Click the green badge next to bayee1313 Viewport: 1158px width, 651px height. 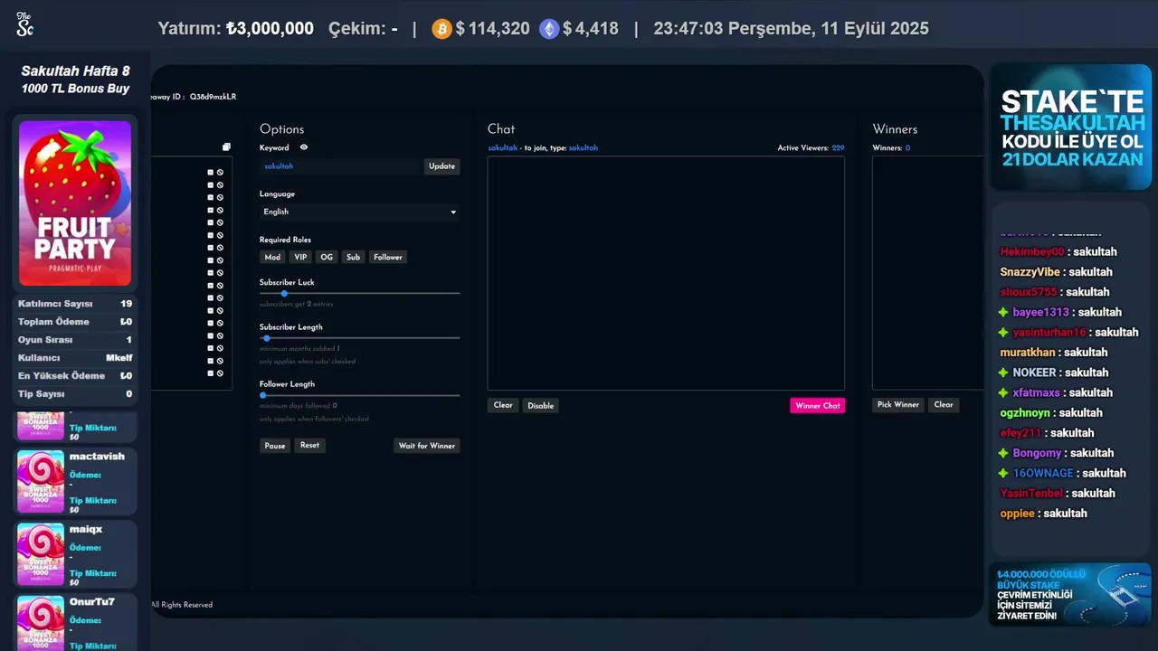tap(1003, 312)
